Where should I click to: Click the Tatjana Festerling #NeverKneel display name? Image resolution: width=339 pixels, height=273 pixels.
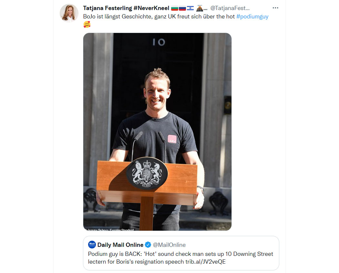(126, 8)
